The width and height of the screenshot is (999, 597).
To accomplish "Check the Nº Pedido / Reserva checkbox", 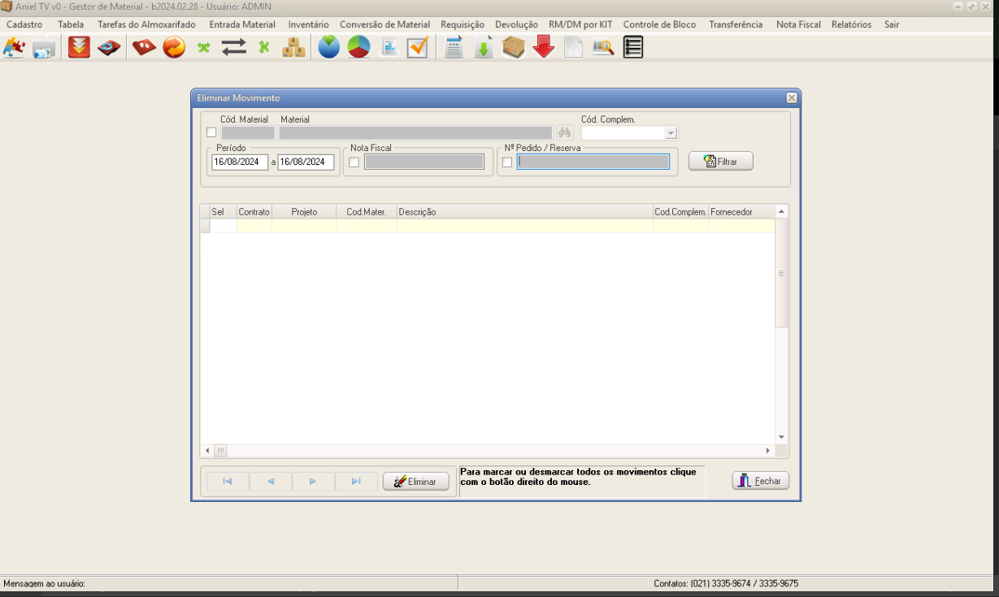I will (x=507, y=162).
